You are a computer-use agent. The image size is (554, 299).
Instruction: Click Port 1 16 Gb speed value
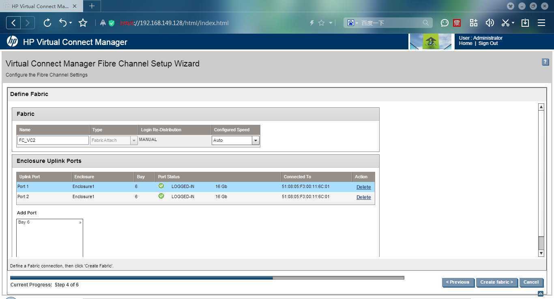coord(221,186)
